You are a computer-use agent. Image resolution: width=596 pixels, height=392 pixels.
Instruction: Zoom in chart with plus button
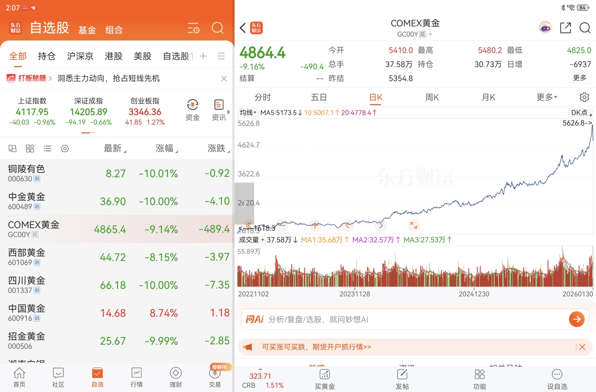coord(315,225)
